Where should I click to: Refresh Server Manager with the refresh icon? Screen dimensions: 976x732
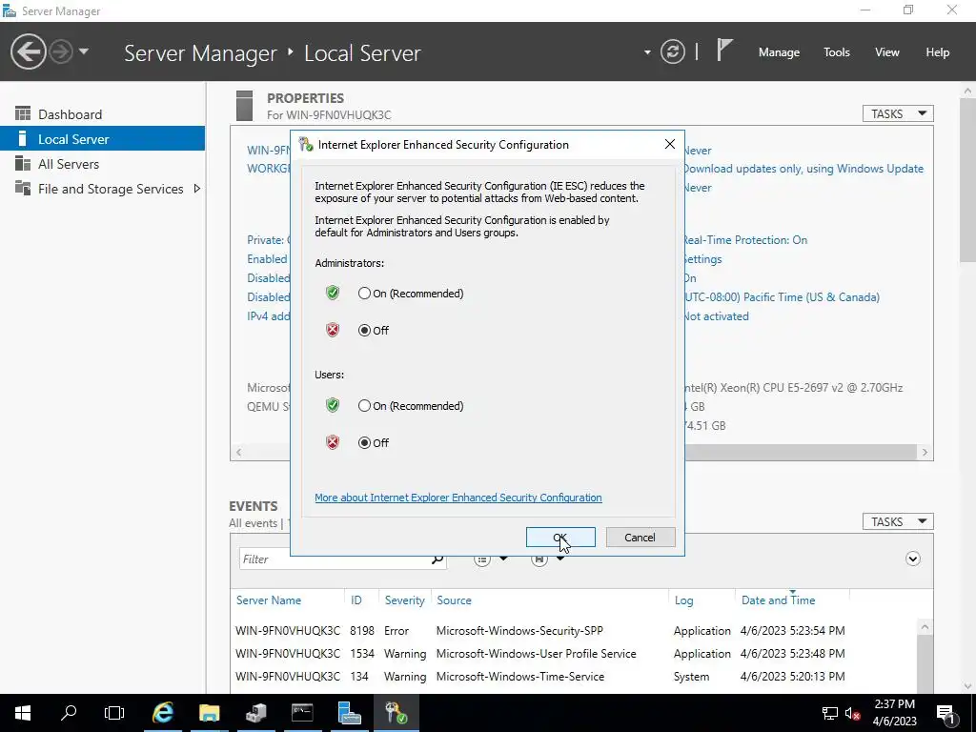pyautogui.click(x=672, y=51)
